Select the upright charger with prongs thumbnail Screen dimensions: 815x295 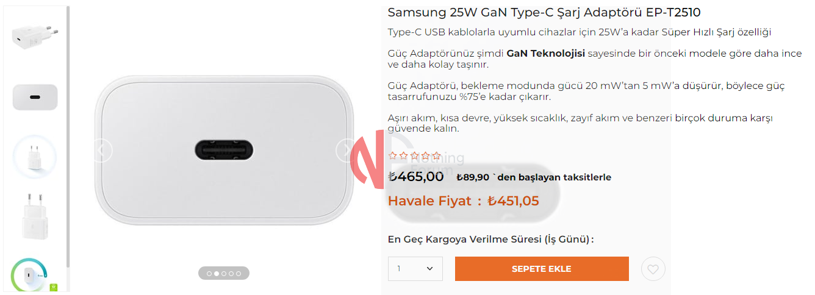pos(35,216)
